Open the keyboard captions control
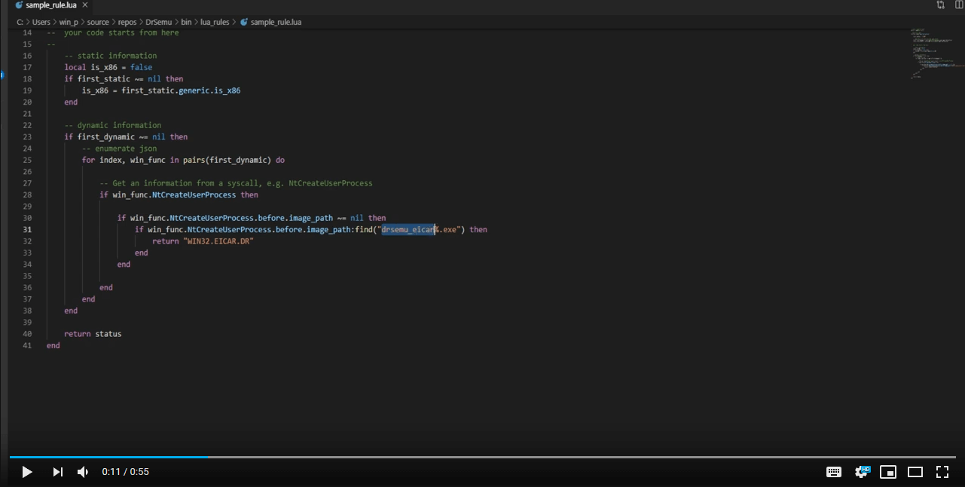The image size is (965, 487). point(834,472)
